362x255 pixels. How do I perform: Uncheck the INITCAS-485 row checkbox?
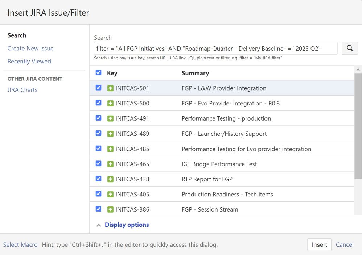point(98,149)
